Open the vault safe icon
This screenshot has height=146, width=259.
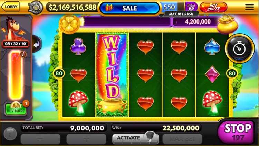click(36, 8)
